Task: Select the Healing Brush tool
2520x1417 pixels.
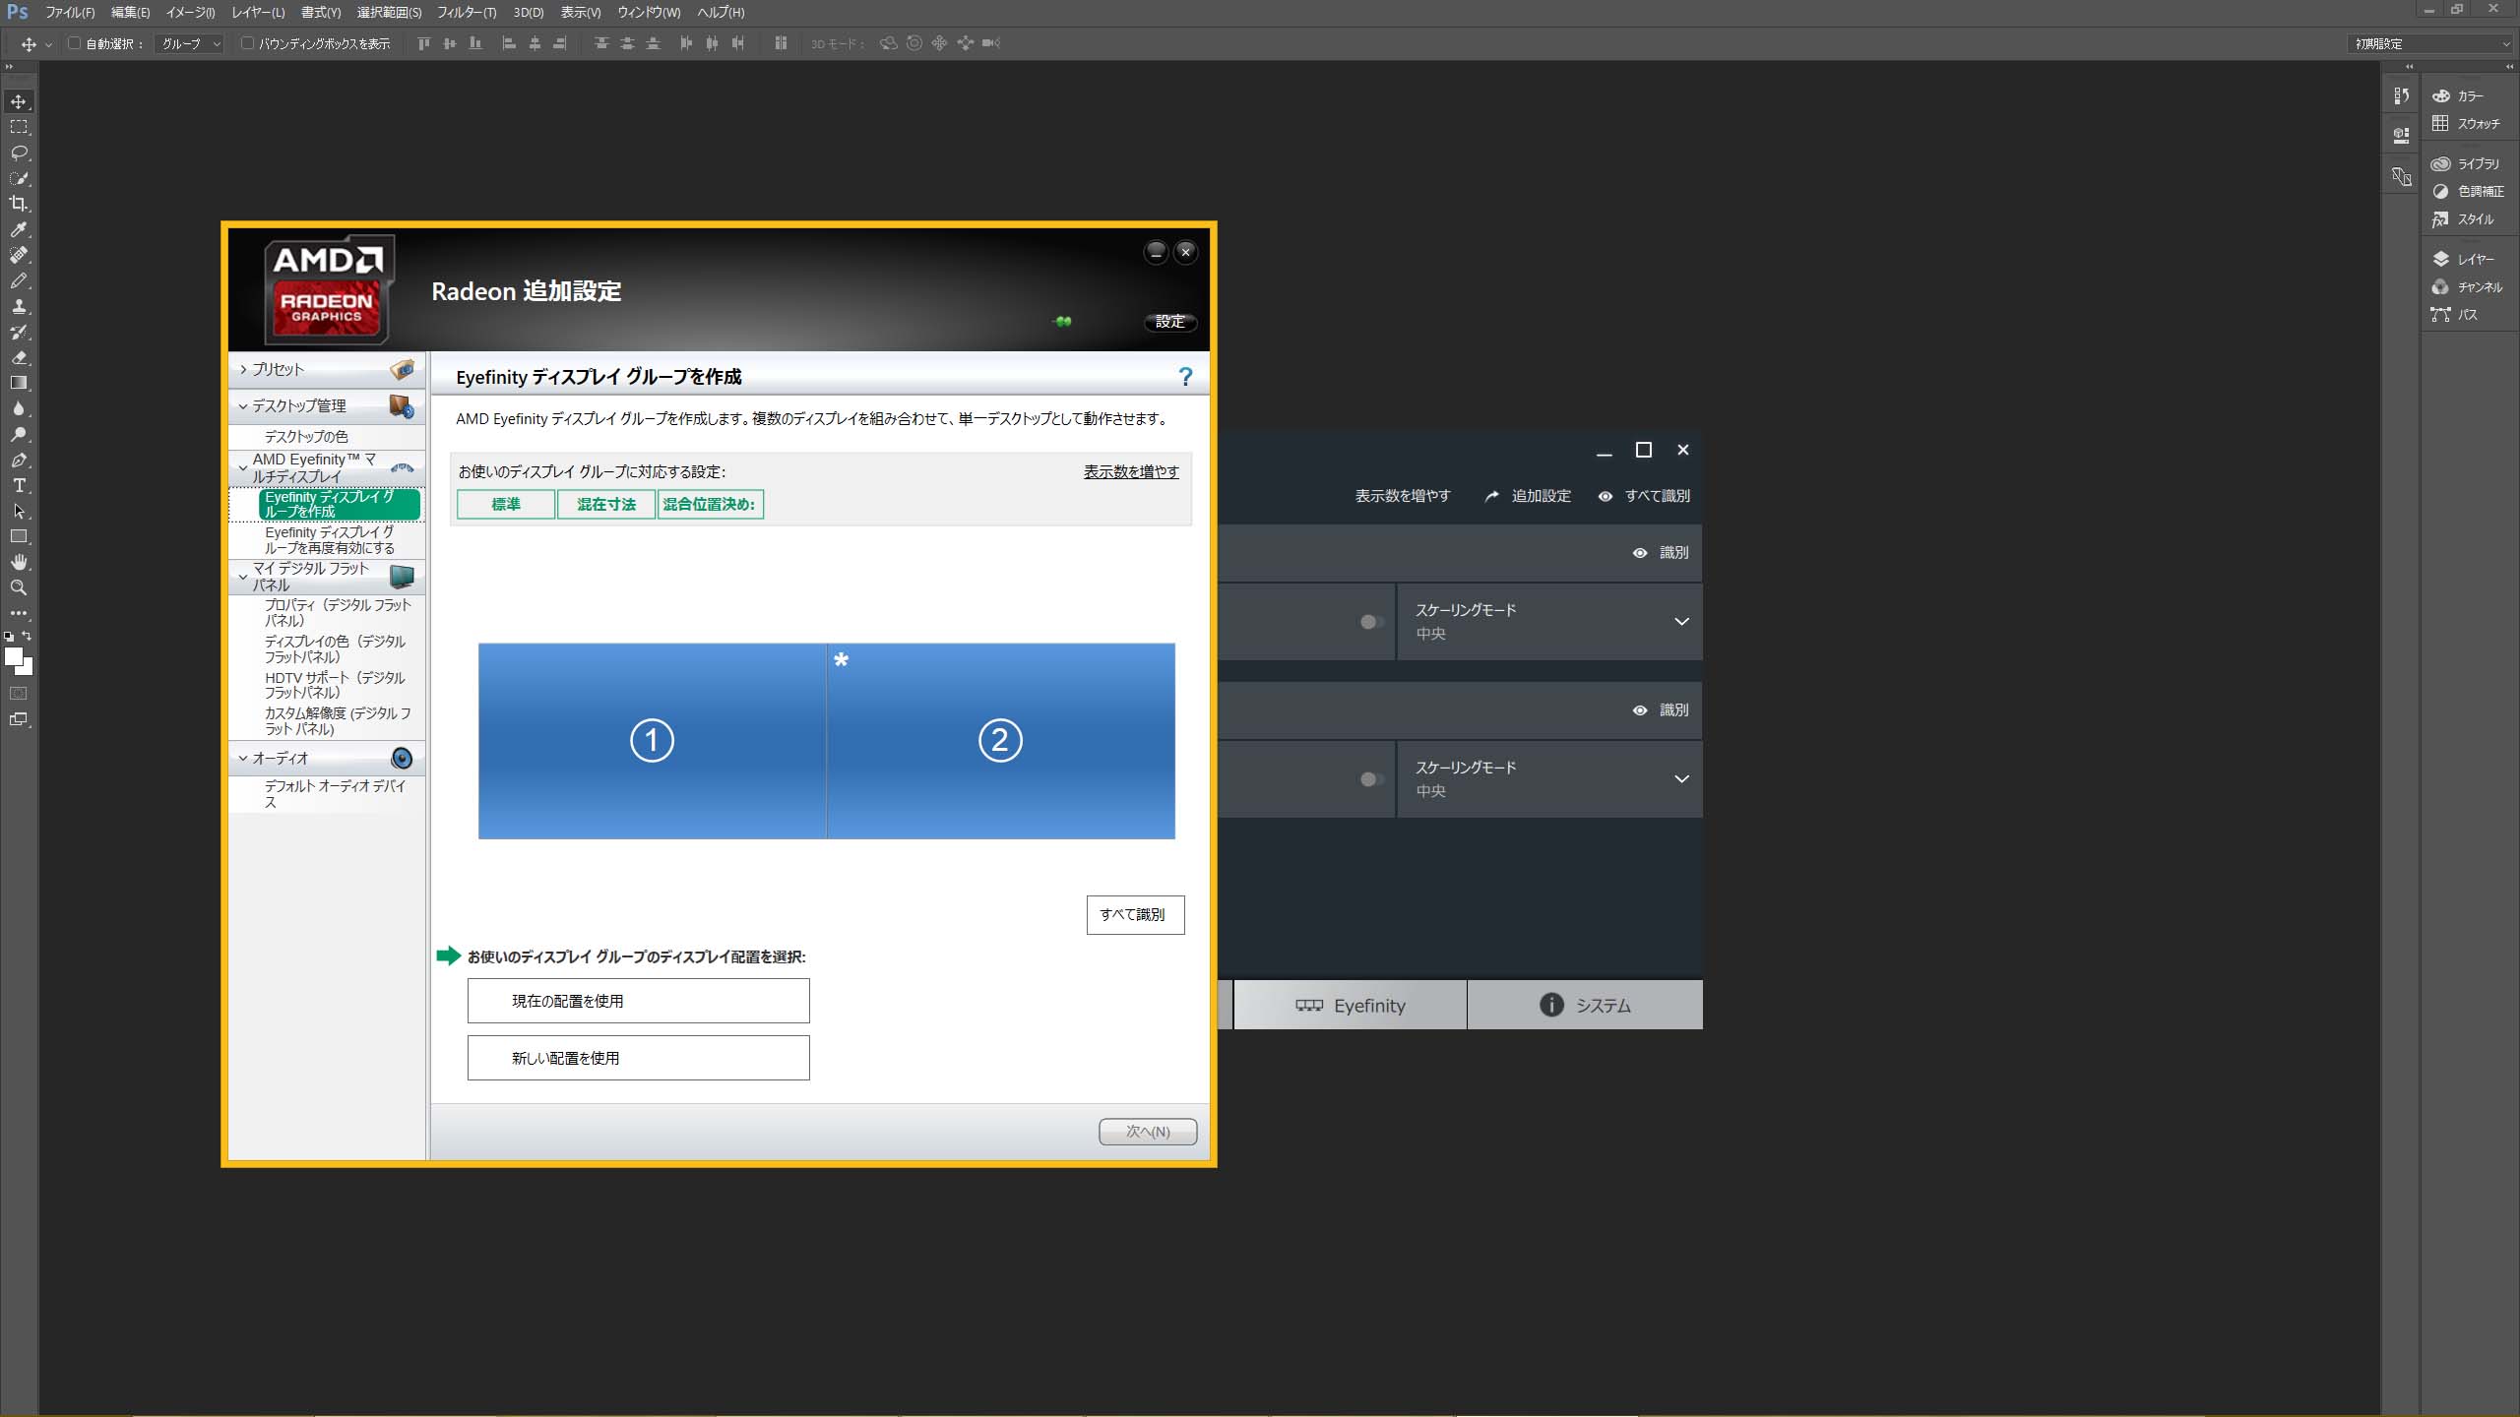Action: click(x=19, y=255)
